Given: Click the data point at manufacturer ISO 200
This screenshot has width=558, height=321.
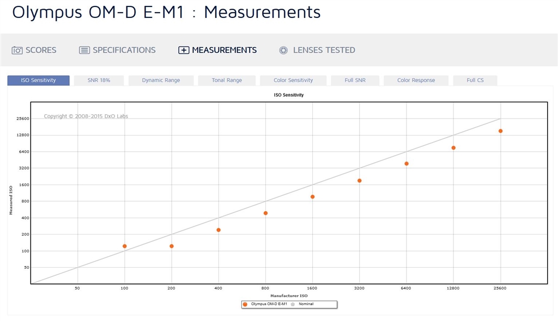Looking at the screenshot, I should (x=172, y=246).
